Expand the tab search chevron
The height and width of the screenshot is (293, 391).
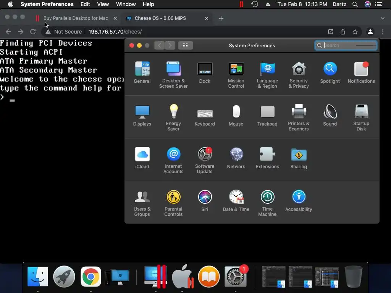click(383, 18)
